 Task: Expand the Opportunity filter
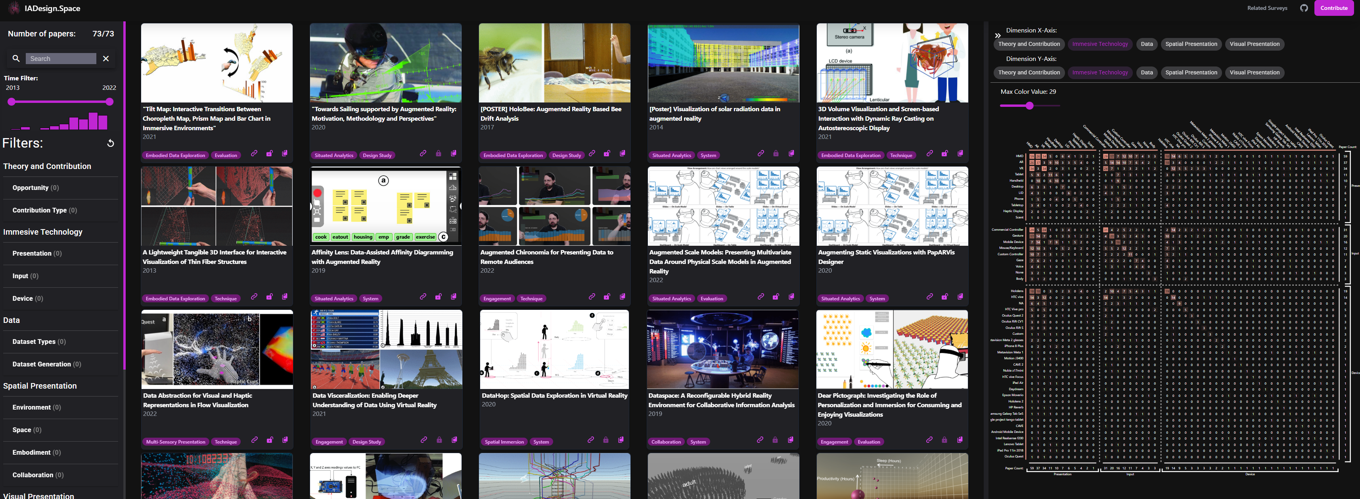35,188
